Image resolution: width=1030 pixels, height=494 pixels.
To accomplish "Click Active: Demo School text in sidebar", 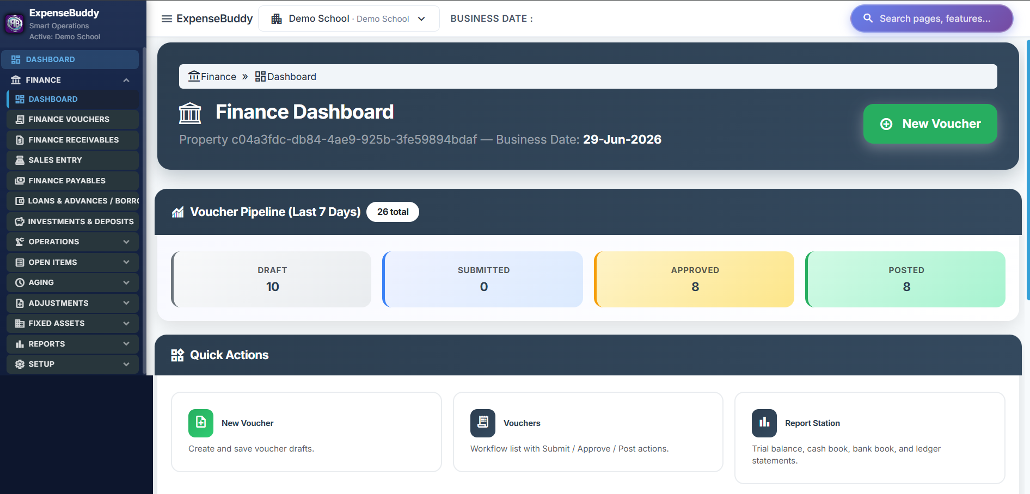I will click(65, 37).
